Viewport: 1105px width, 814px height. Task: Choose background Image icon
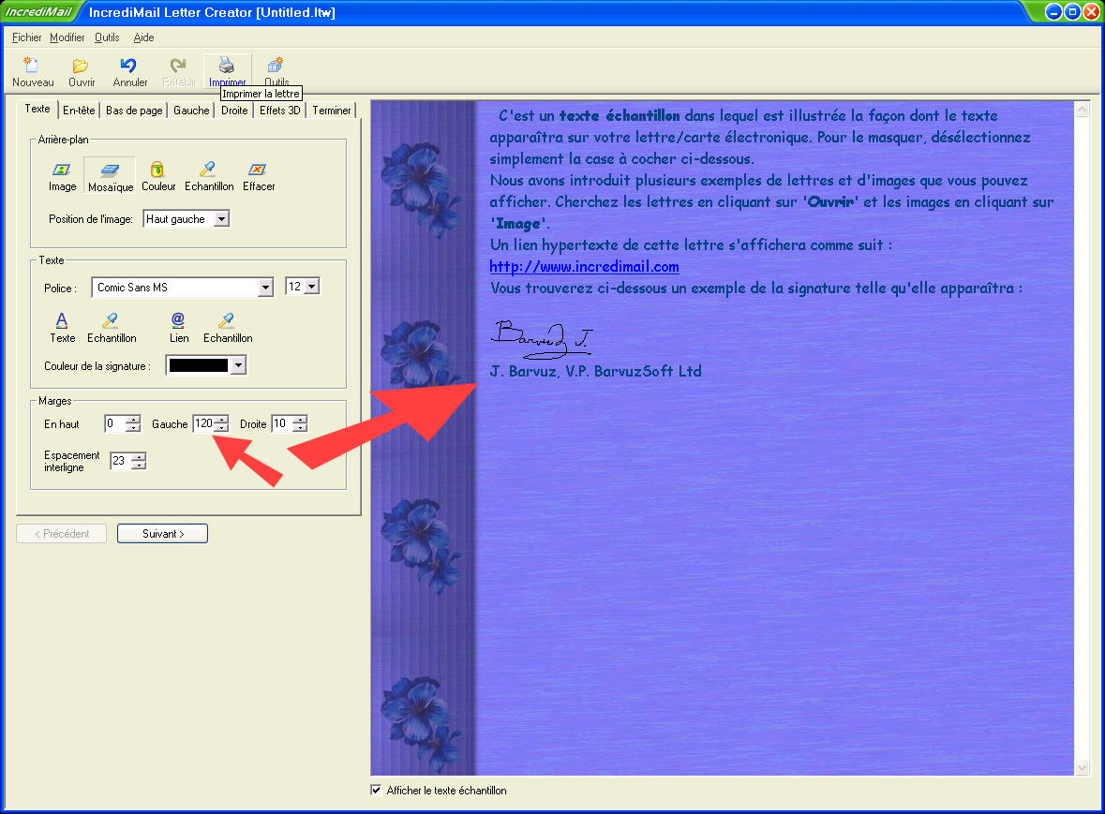click(62, 177)
